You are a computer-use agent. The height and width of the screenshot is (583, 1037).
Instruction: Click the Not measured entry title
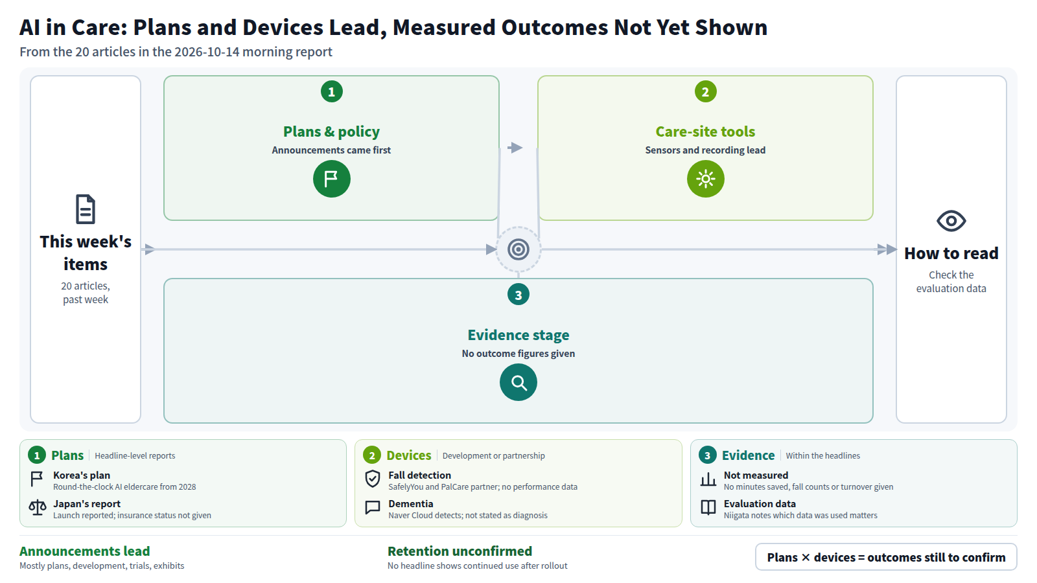point(756,475)
